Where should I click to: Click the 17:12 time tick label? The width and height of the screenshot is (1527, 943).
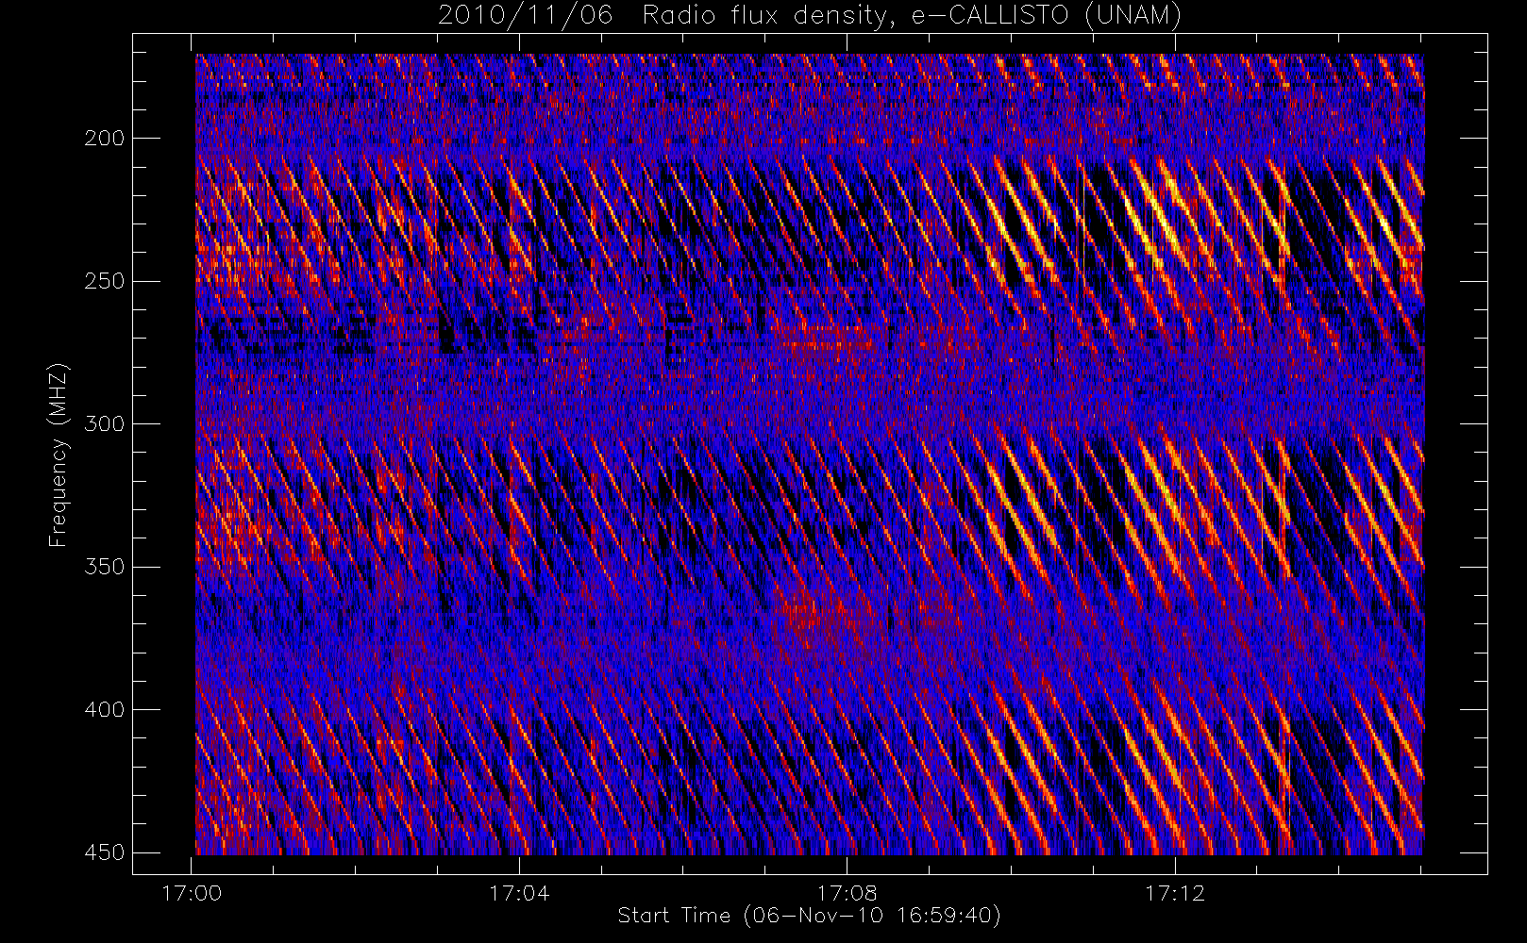click(x=1175, y=893)
